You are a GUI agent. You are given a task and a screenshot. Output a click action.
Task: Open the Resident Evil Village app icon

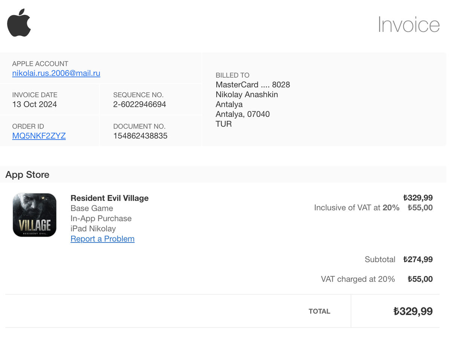(34, 215)
